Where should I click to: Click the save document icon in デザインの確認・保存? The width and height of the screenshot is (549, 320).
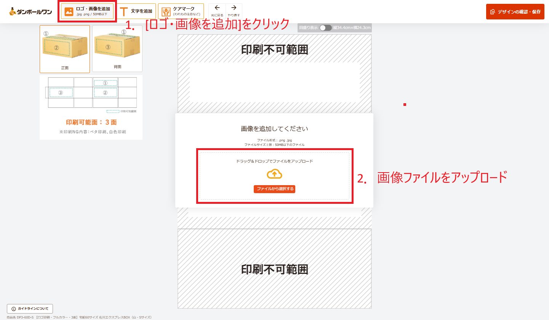(x=493, y=12)
